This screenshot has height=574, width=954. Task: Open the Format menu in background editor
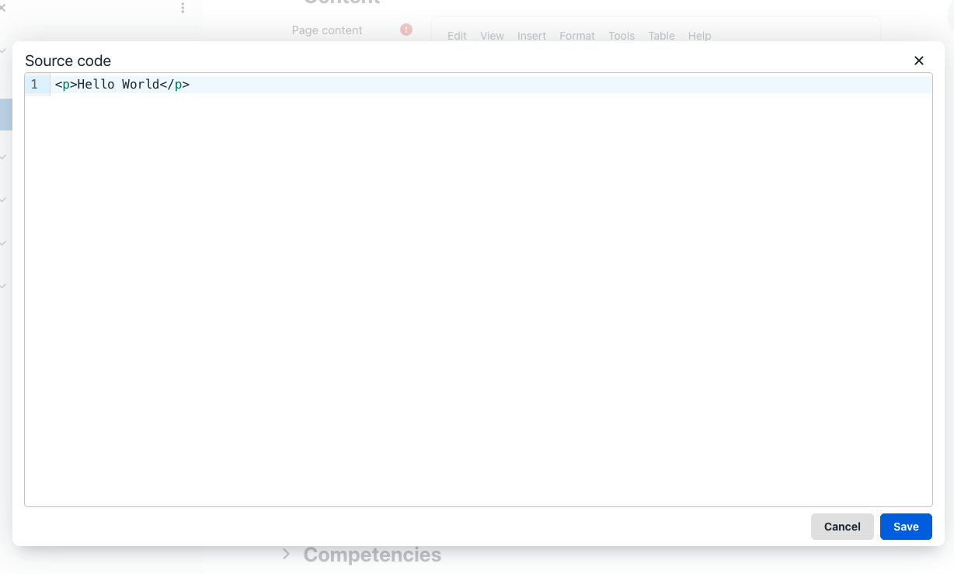tap(577, 36)
